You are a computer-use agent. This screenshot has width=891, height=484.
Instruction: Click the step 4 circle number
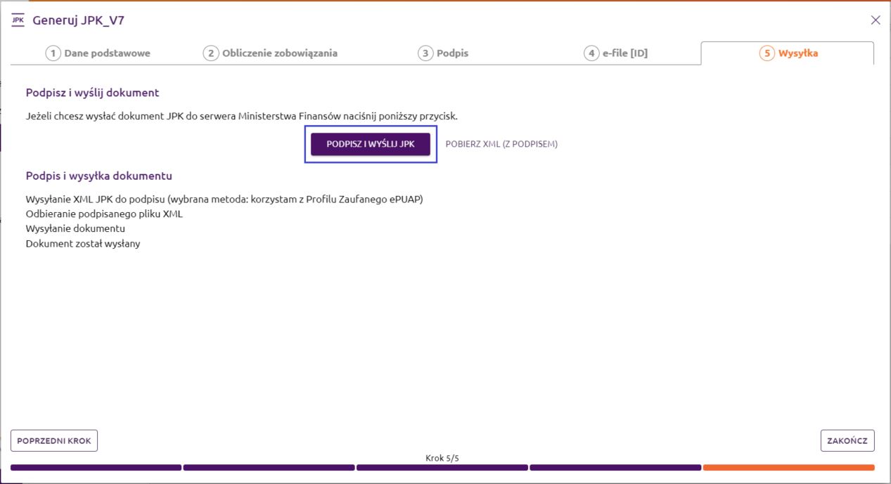point(591,53)
